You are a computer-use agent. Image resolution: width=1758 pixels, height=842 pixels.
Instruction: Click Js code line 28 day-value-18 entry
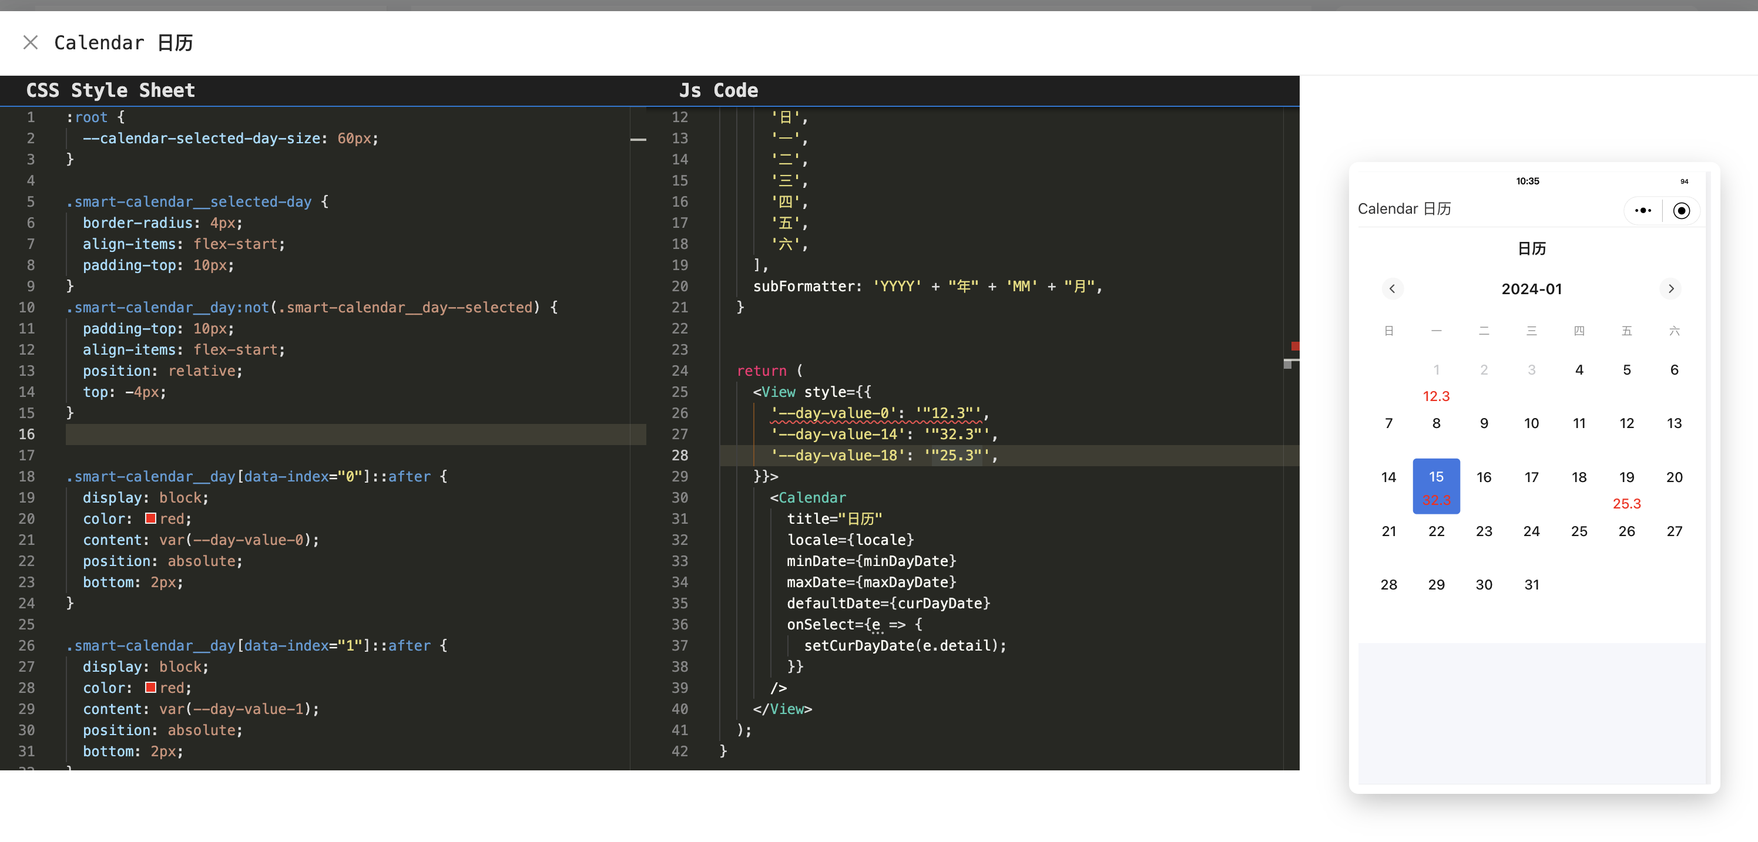click(884, 456)
